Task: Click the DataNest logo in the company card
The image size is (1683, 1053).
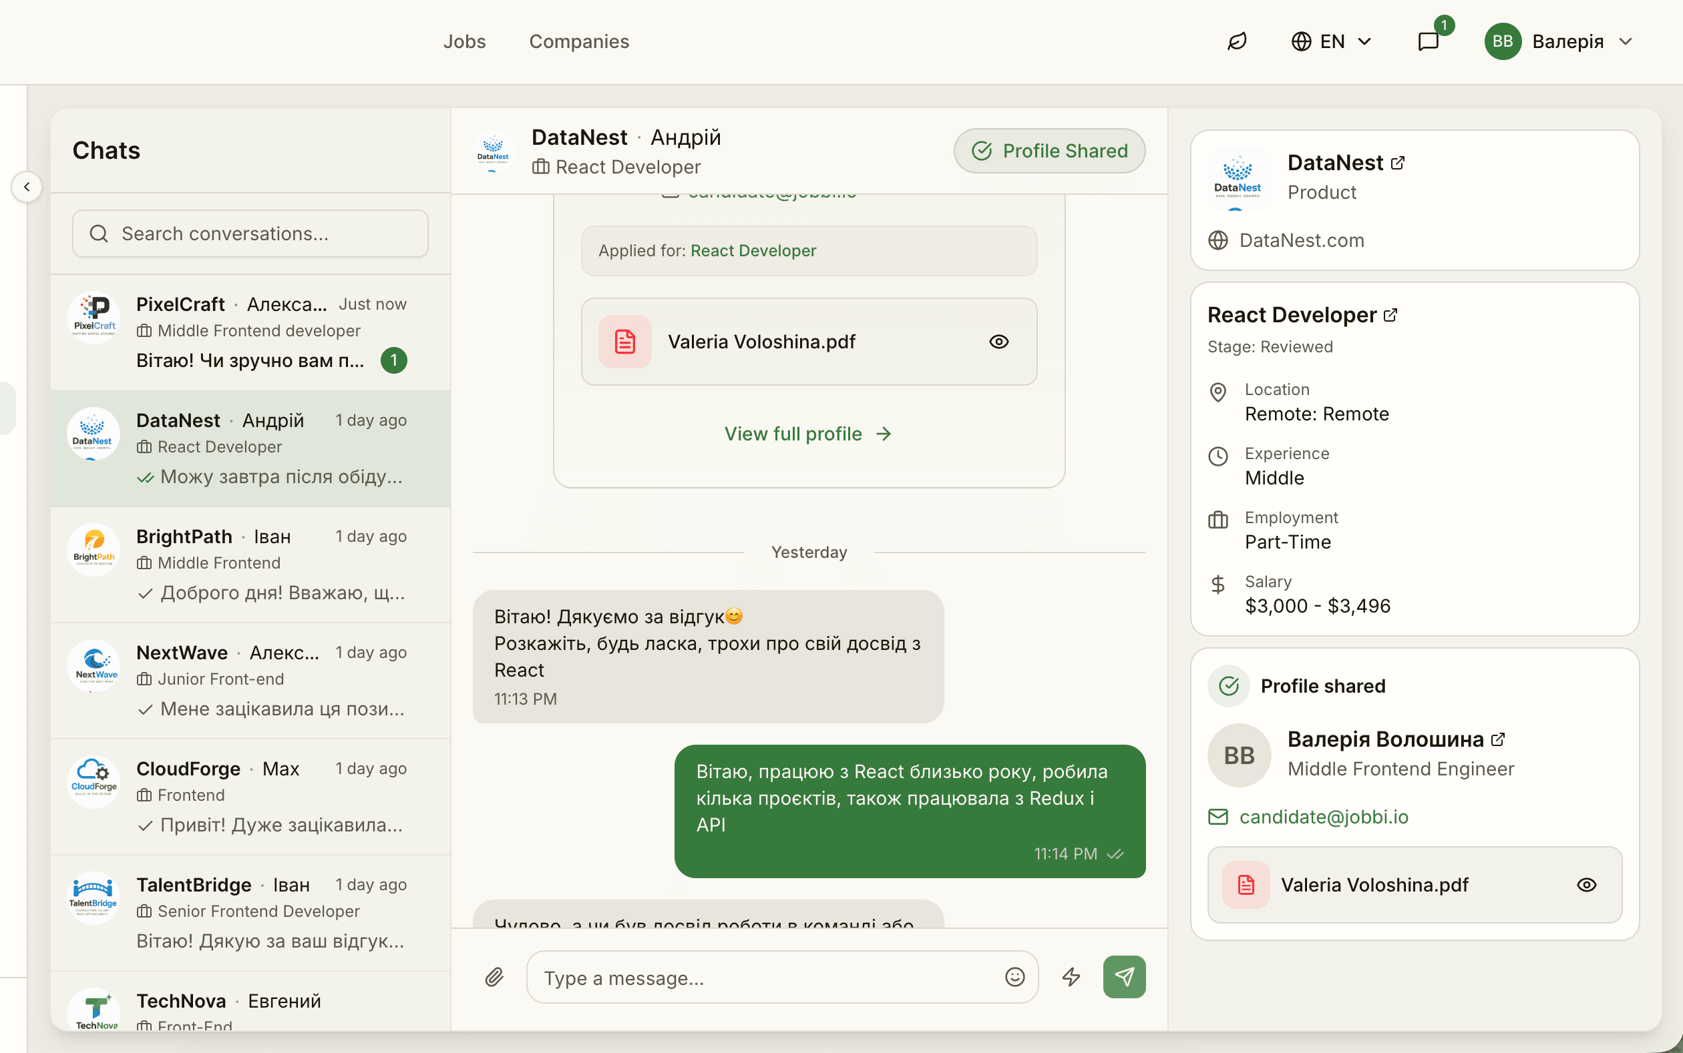Action: (1238, 179)
